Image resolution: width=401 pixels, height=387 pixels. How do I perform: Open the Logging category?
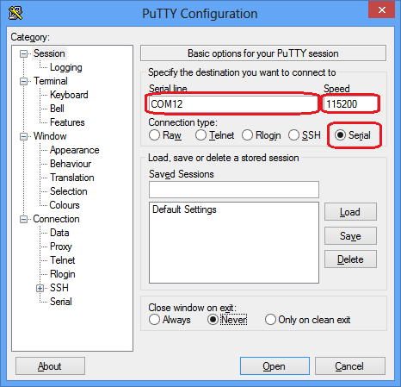point(66,67)
